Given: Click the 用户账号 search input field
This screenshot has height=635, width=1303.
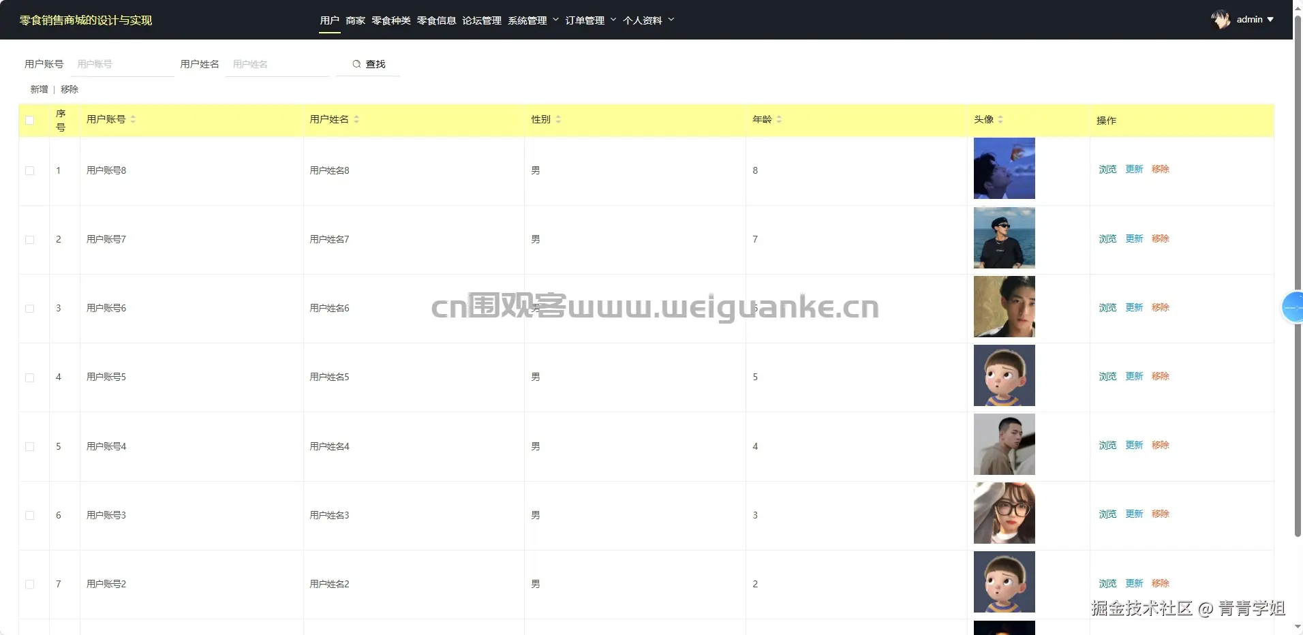Looking at the screenshot, I should 122,64.
